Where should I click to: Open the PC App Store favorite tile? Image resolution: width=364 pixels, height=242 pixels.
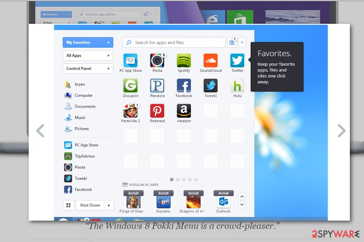click(x=131, y=60)
